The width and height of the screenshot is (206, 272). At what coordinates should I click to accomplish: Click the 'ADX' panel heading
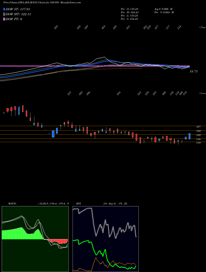click(78, 204)
